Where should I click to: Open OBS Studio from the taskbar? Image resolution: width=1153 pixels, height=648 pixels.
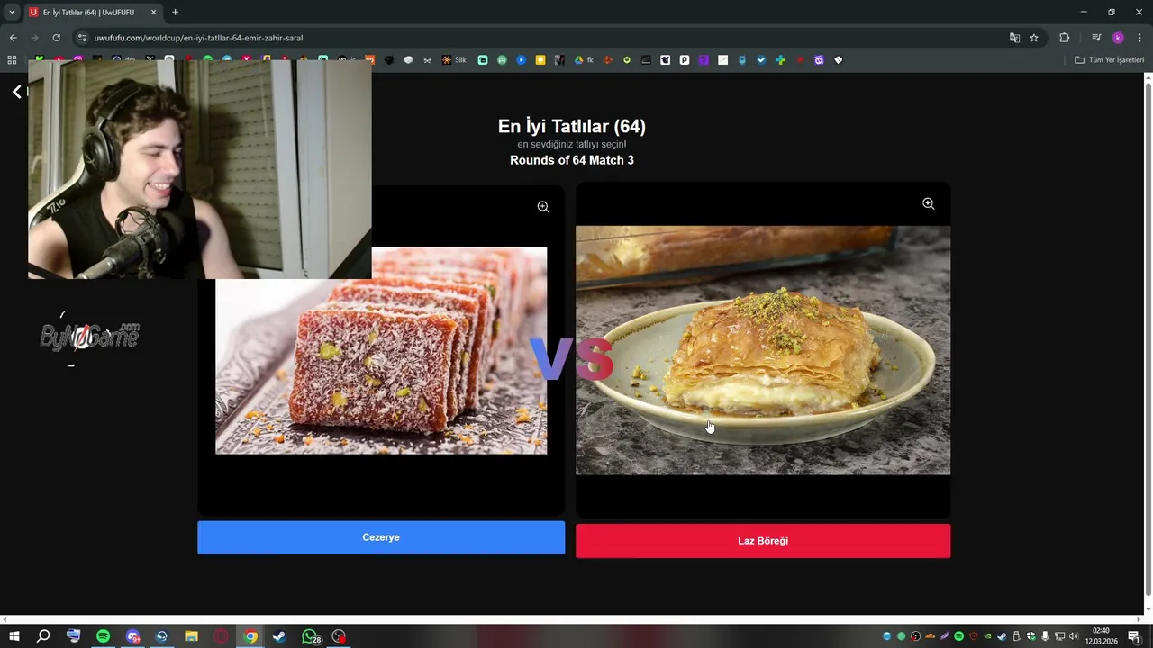[x=338, y=636]
